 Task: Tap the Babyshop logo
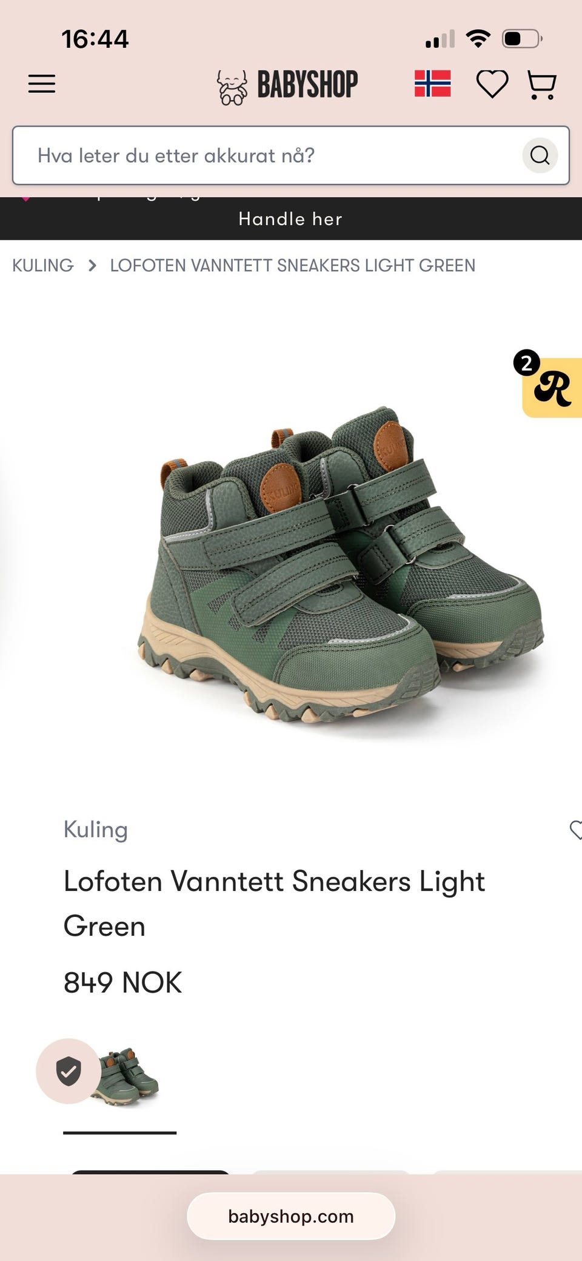pyautogui.click(x=287, y=85)
